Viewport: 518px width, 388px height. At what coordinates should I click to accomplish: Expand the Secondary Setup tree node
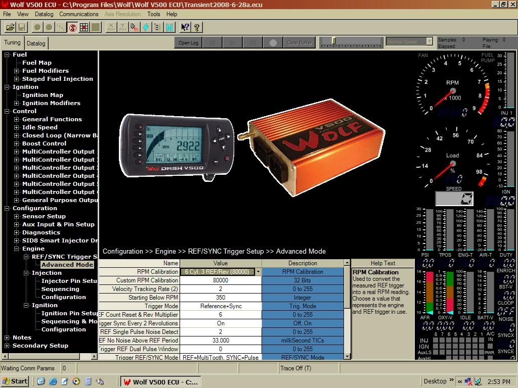pos(7,346)
